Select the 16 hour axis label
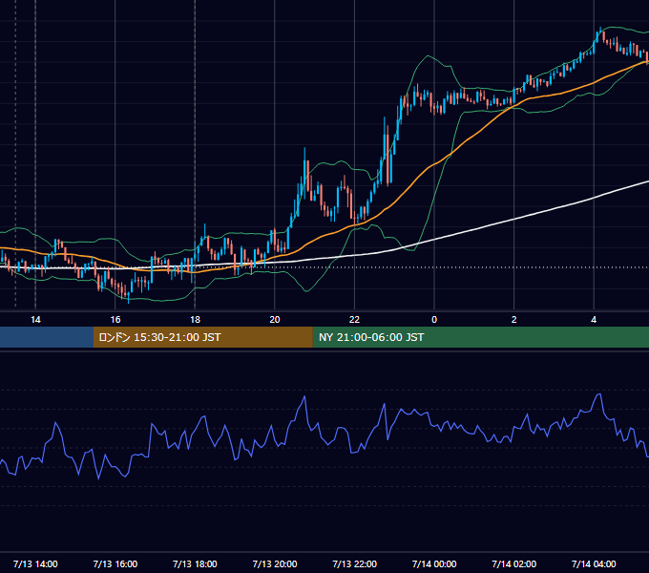 coord(115,320)
